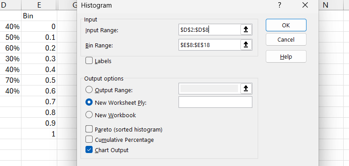349x166 pixels.
Task: Click the New Worksheet Ply name field
Action: click(x=215, y=102)
